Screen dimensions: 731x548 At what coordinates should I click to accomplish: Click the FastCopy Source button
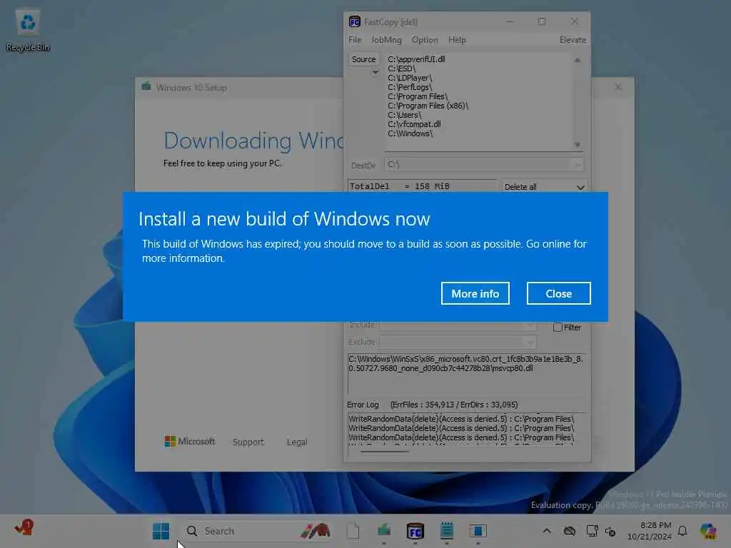click(363, 59)
